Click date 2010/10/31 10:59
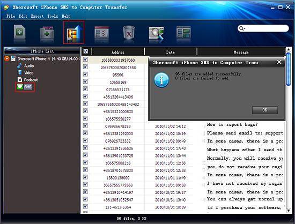Viewport: 295px width, 224px height. click(x=171, y=207)
